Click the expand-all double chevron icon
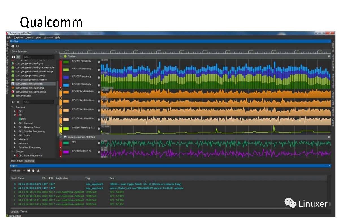 click(13, 102)
